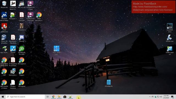Click the OneDrive cloud tray icon
176x99 pixels.
153,97
